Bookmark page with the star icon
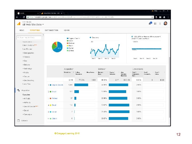This screenshot has width=192, height=144. tap(152, 17)
